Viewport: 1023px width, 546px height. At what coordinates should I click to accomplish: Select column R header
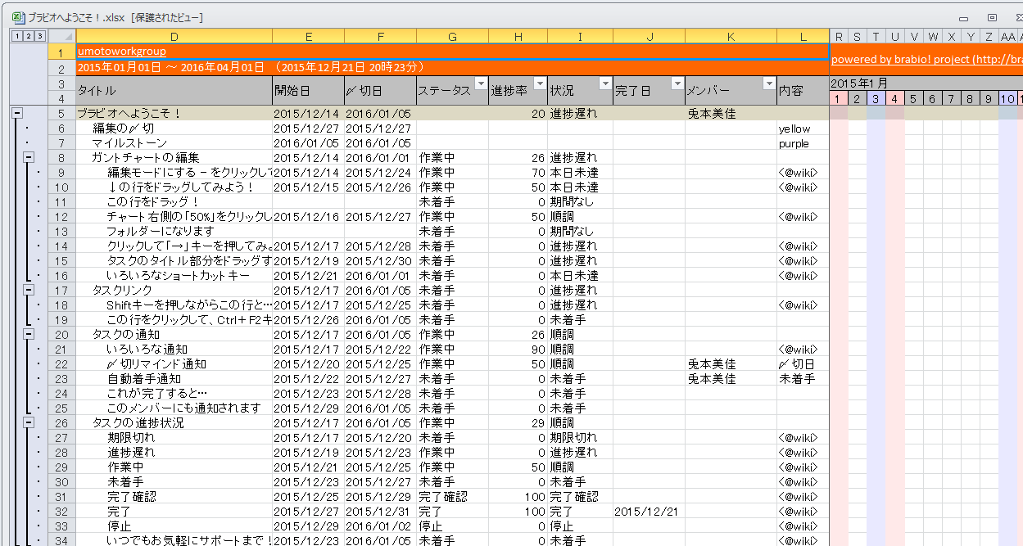tap(839, 36)
